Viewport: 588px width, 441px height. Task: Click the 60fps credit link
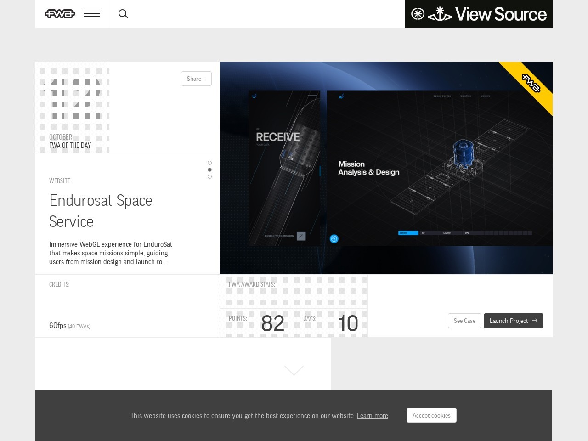58,325
